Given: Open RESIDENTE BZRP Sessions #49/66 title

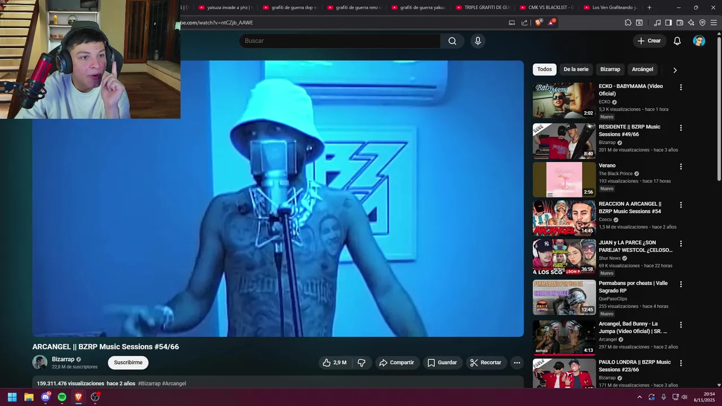Looking at the screenshot, I should pos(629,130).
